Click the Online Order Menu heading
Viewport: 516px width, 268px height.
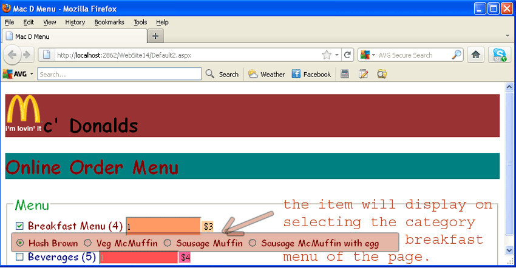point(92,167)
